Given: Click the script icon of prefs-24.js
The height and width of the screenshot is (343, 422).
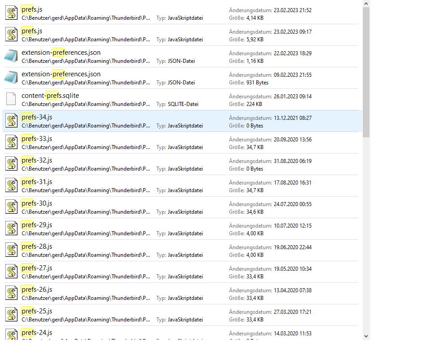Looking at the screenshot, I should [x=11, y=334].
